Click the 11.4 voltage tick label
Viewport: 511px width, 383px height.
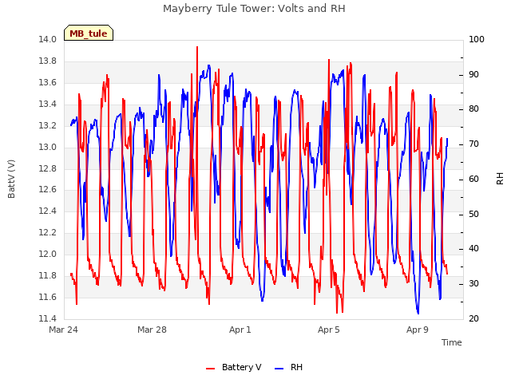[48, 318]
